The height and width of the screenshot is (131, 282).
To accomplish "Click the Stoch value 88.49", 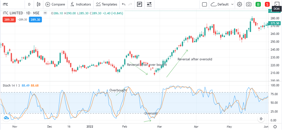I will [x=25, y=86].
